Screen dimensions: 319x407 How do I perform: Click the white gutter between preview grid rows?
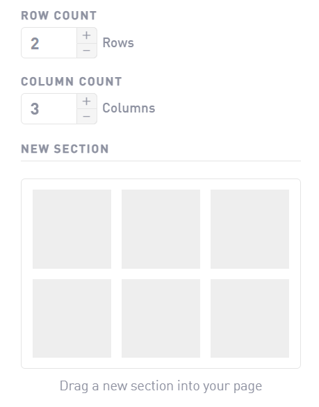click(x=161, y=274)
